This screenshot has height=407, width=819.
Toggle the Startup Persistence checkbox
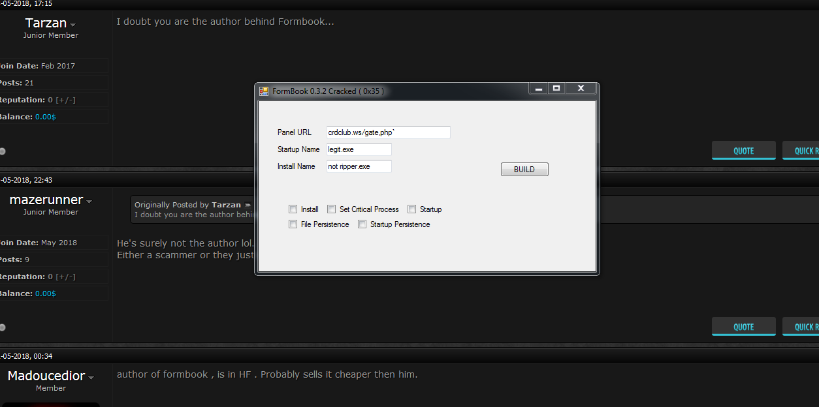tap(362, 224)
